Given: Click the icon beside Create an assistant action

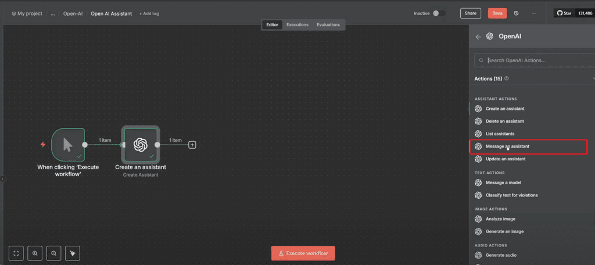Looking at the screenshot, I should point(478,109).
